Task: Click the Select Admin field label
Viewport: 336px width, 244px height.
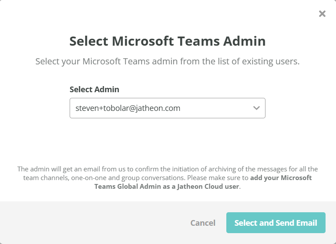Action: [x=94, y=89]
